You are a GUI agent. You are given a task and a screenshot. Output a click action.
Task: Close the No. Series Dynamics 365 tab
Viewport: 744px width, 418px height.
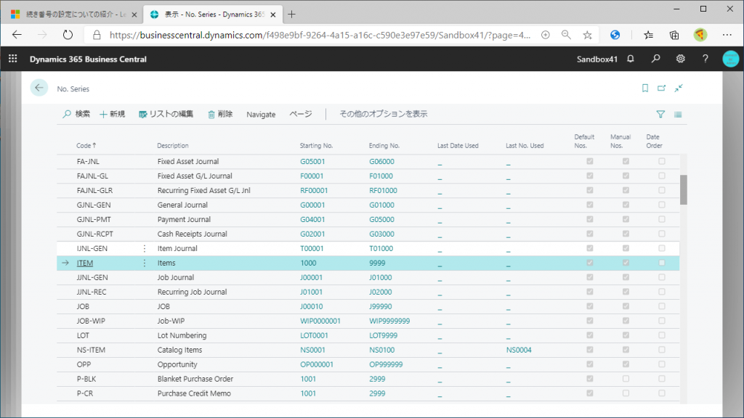click(x=273, y=15)
